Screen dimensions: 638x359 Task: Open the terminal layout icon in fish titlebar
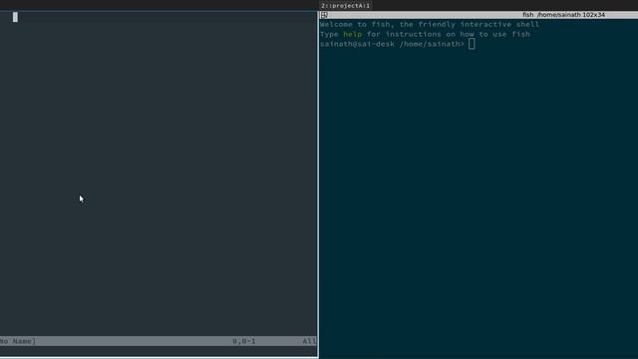(324, 15)
